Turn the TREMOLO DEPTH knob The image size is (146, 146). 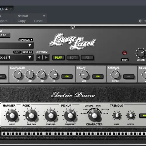[131, 116]
